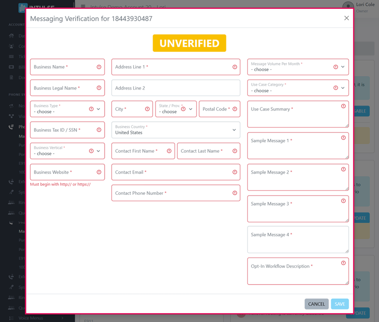Expand the Business Country dropdown
The image size is (379, 322).
click(176, 130)
